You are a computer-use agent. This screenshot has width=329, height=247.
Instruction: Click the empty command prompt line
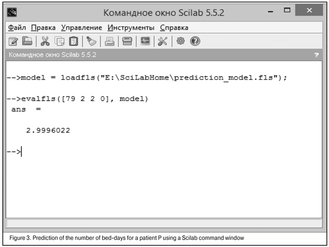(110, 152)
